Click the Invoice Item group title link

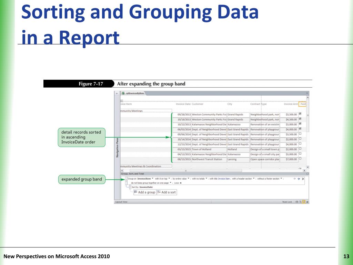[224, 179]
